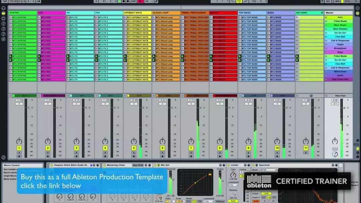Select the TRIBAL PERCUSSION track header
The image size is (361, 203).
coord(195,13)
